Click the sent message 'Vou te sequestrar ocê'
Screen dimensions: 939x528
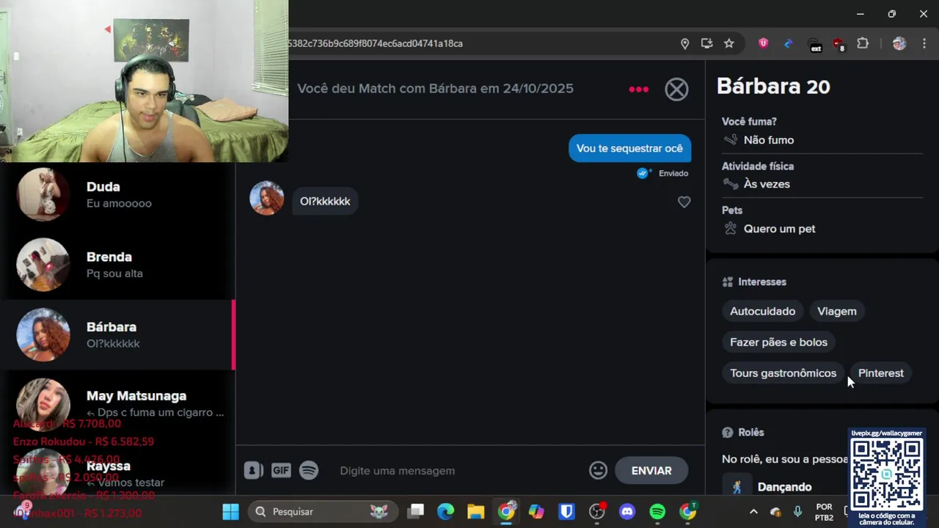[x=629, y=148]
